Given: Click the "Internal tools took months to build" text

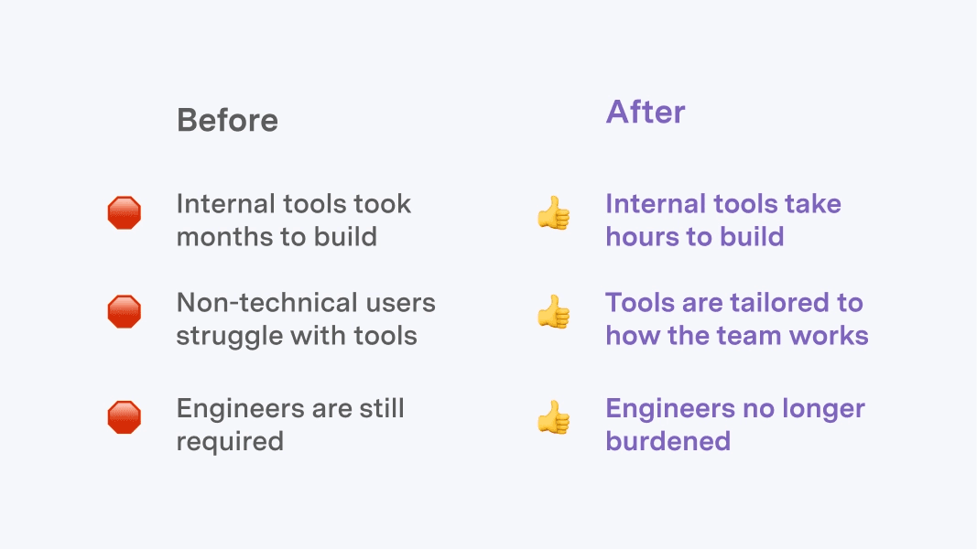Looking at the screenshot, I should click(293, 220).
